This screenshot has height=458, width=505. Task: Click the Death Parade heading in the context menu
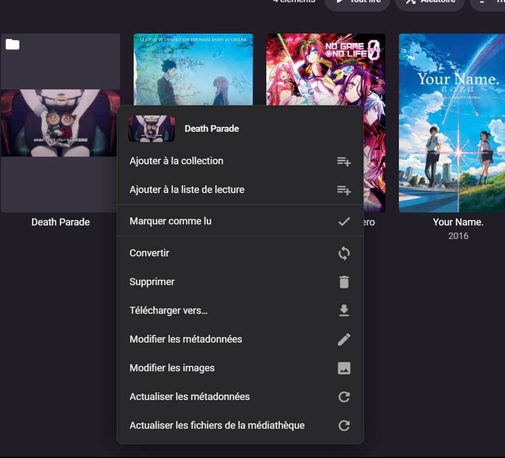click(x=212, y=128)
